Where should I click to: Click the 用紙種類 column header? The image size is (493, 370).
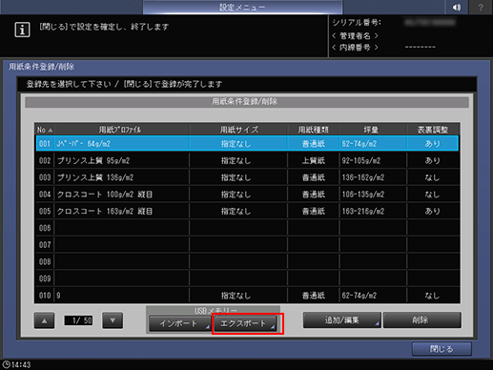pyautogui.click(x=314, y=130)
